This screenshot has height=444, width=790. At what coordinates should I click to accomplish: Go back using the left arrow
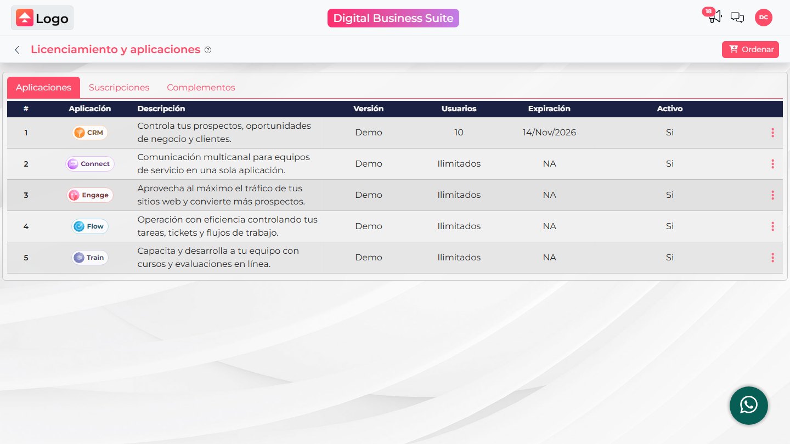coord(18,50)
